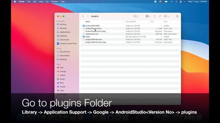Select meta folder icon
The image size is (220, 123).
(x=84, y=37)
